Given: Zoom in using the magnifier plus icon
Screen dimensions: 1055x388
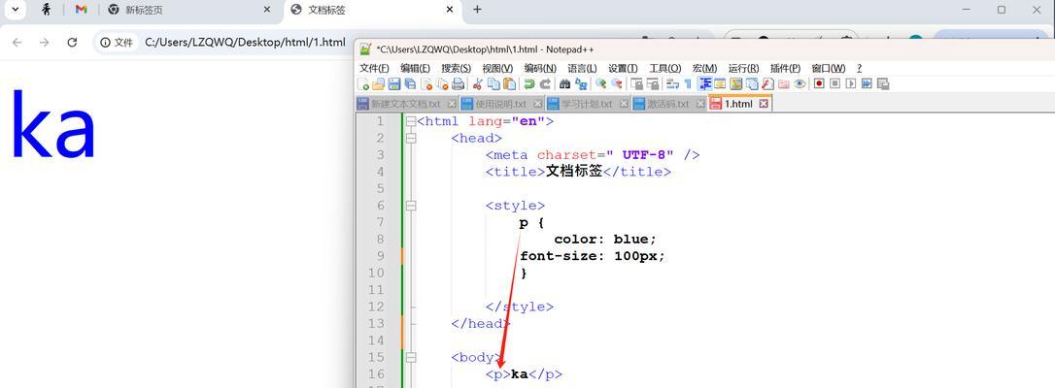Looking at the screenshot, I should pyautogui.click(x=600, y=84).
